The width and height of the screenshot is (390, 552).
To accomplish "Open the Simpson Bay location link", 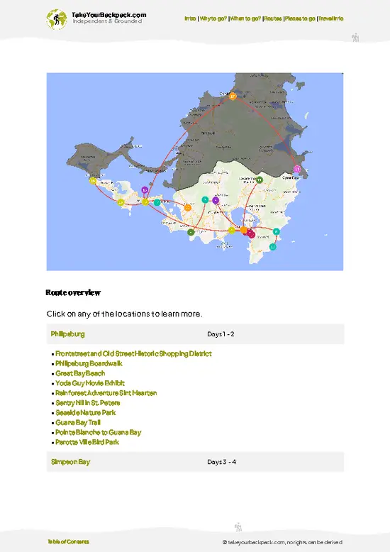I will [x=70, y=462].
